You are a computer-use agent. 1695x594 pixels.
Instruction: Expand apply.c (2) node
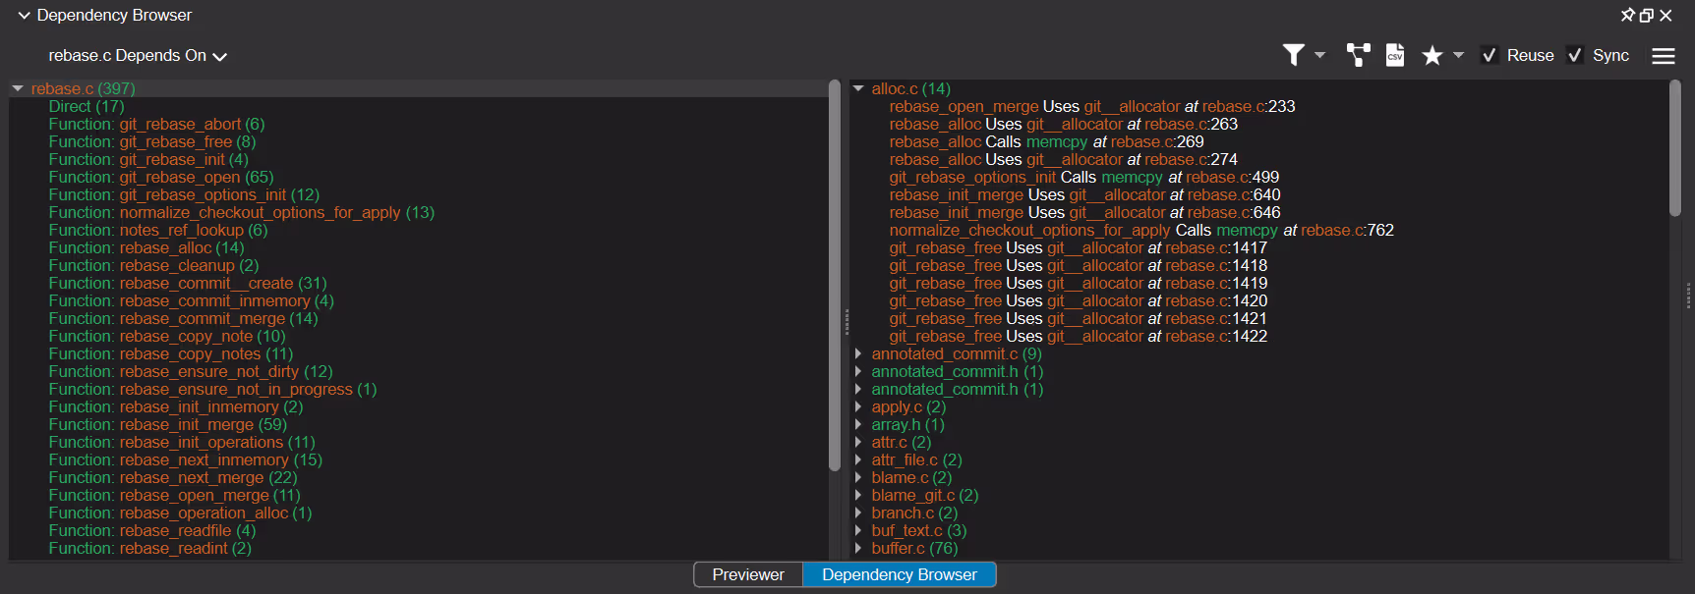858,406
